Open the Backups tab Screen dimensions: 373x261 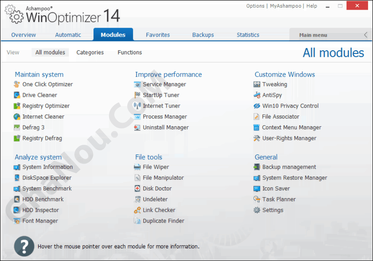pyautogui.click(x=203, y=35)
